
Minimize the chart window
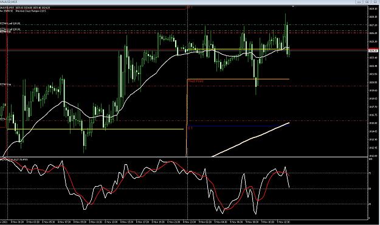tap(359, 2)
